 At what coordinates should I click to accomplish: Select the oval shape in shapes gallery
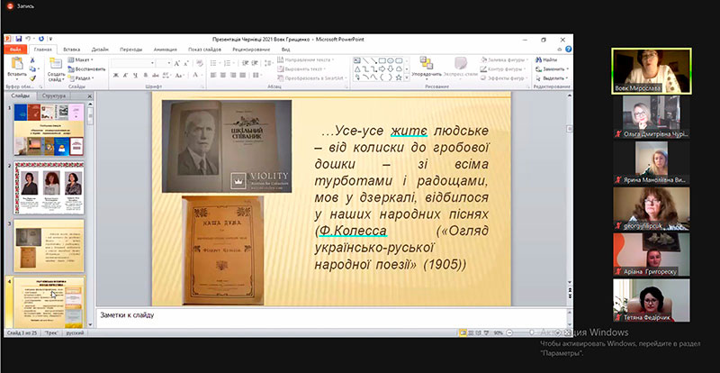point(391,60)
